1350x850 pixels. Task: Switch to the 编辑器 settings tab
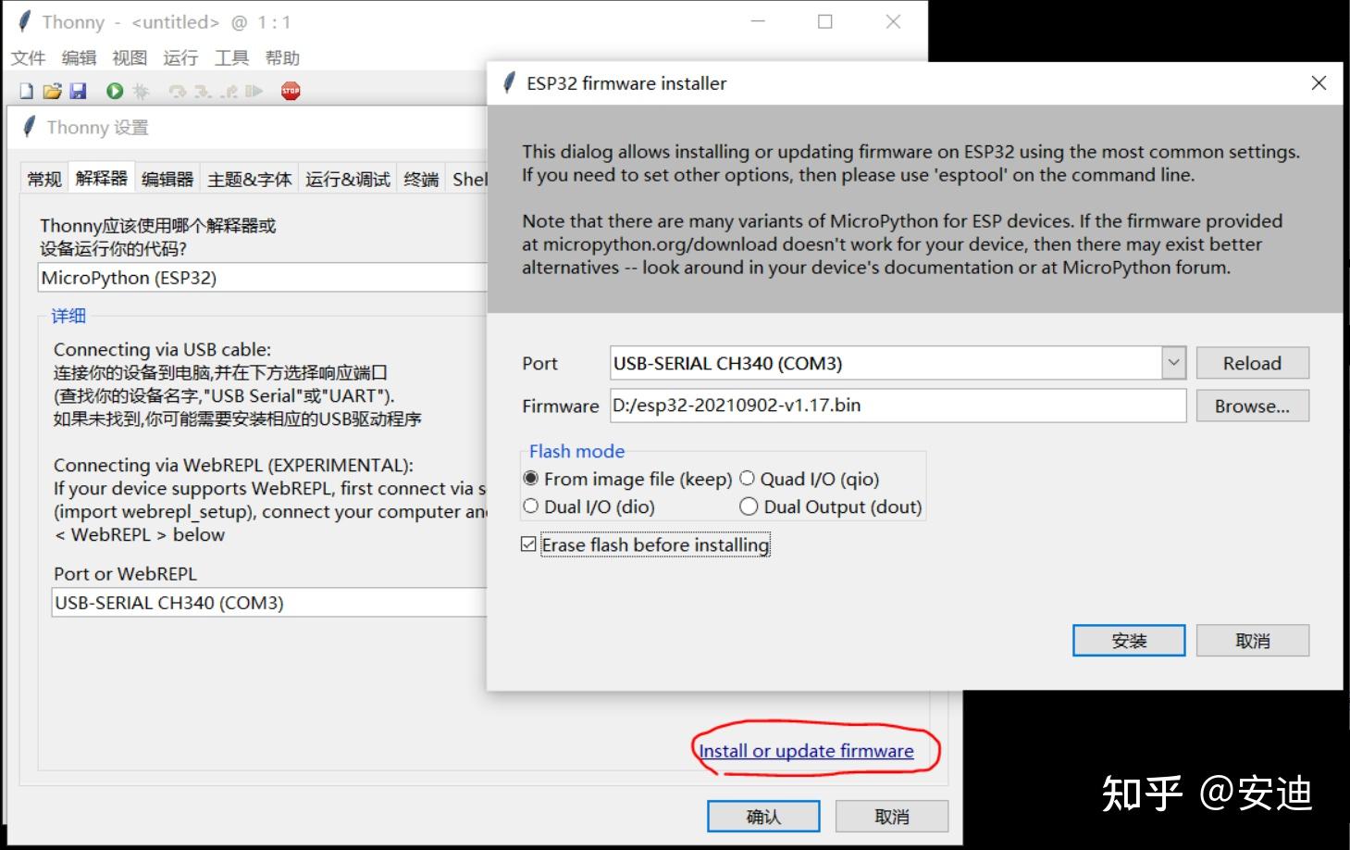click(x=167, y=179)
